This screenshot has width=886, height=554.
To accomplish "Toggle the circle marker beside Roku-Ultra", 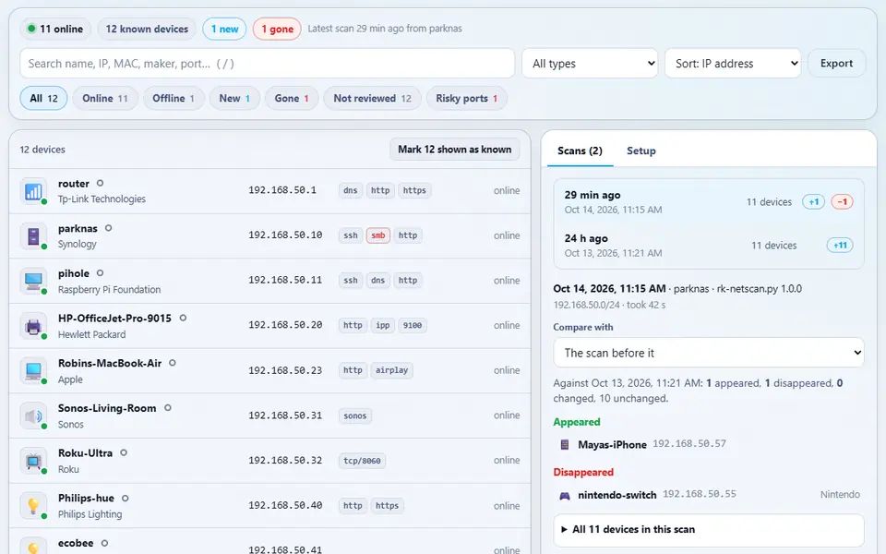I will 124,452.
